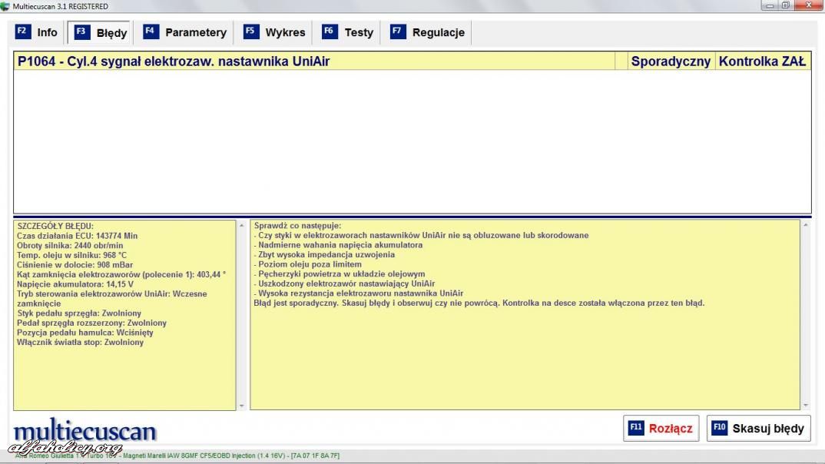Click the 'Temp. oleju w silniku' line
The height and width of the screenshot is (464, 825).
tap(71, 255)
